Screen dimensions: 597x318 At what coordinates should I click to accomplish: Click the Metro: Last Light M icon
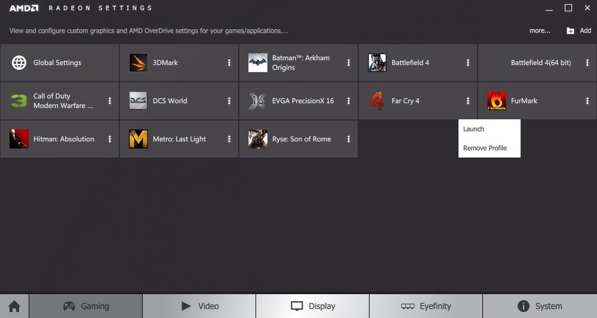[x=139, y=139]
